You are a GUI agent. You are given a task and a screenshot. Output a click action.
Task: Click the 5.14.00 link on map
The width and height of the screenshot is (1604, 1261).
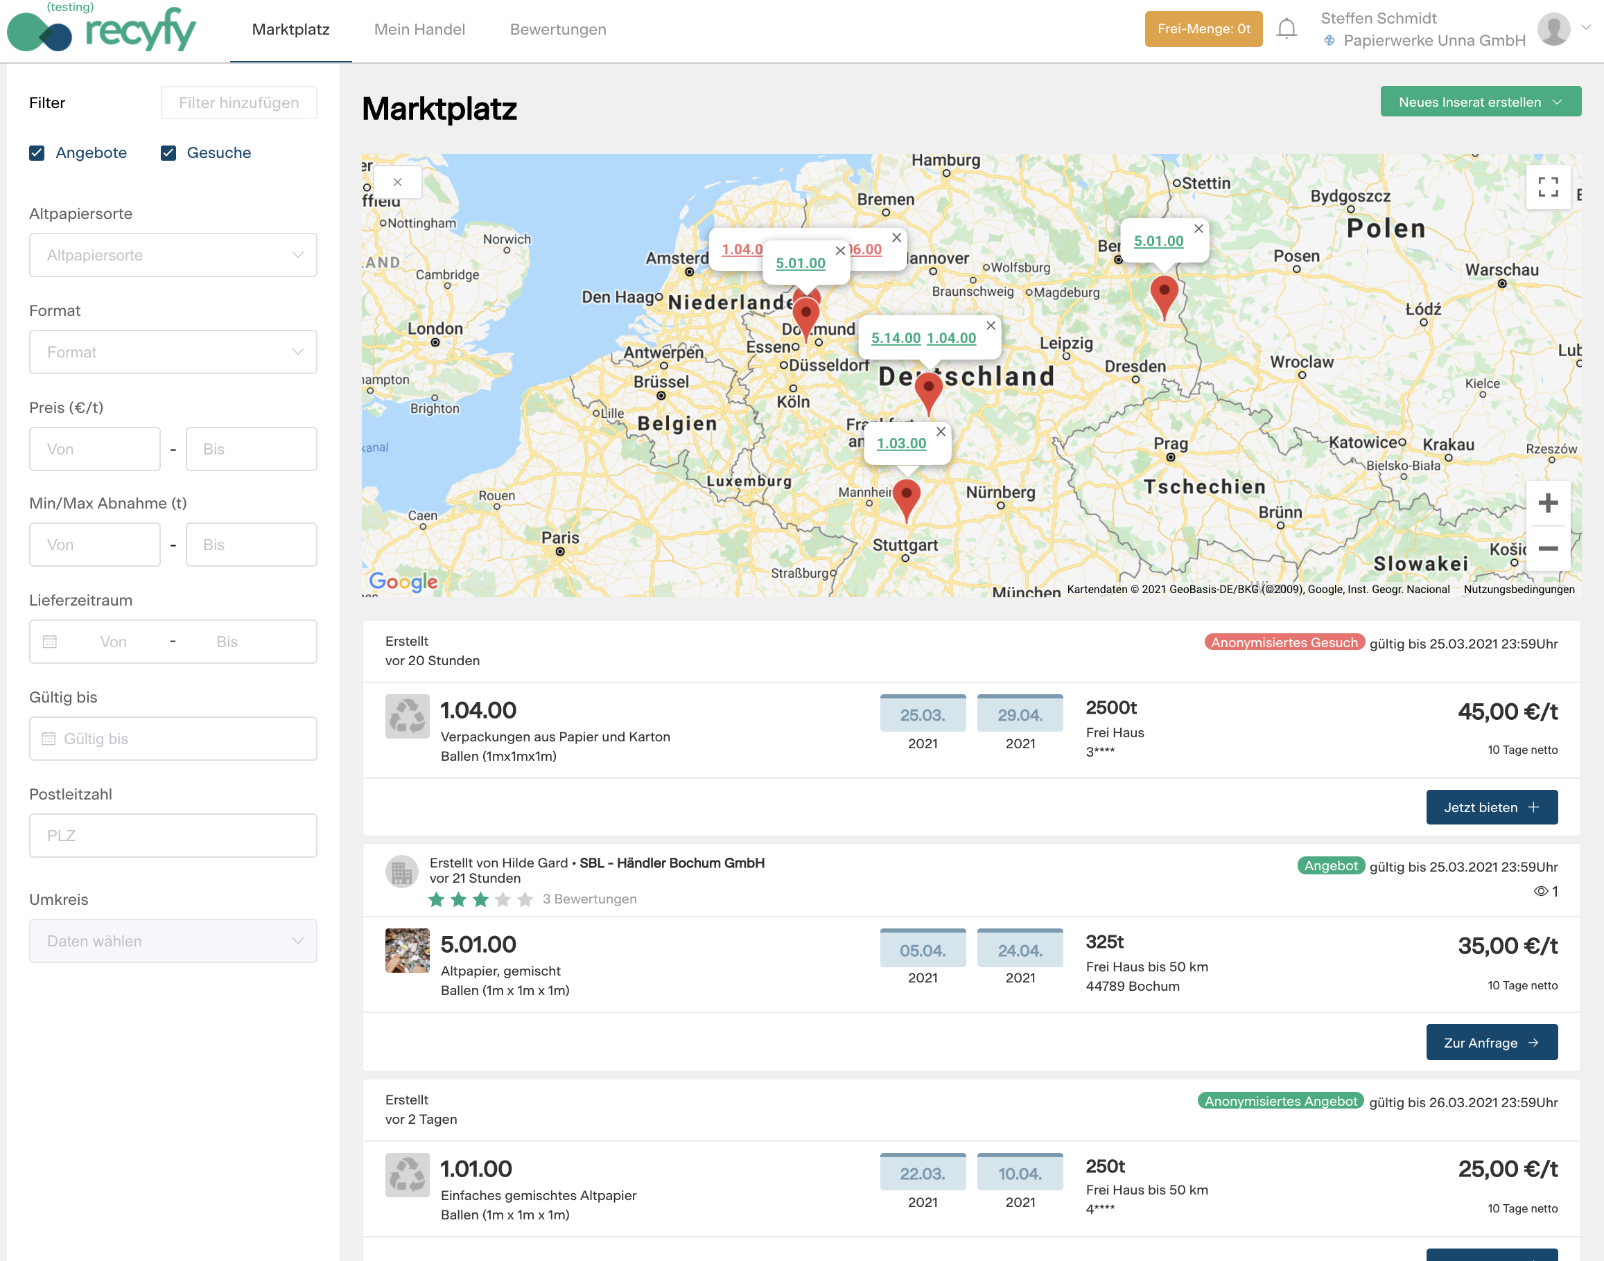(x=895, y=338)
